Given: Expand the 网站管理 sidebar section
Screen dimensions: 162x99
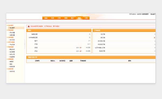Looking at the screenshot, I should click(x=11, y=30).
